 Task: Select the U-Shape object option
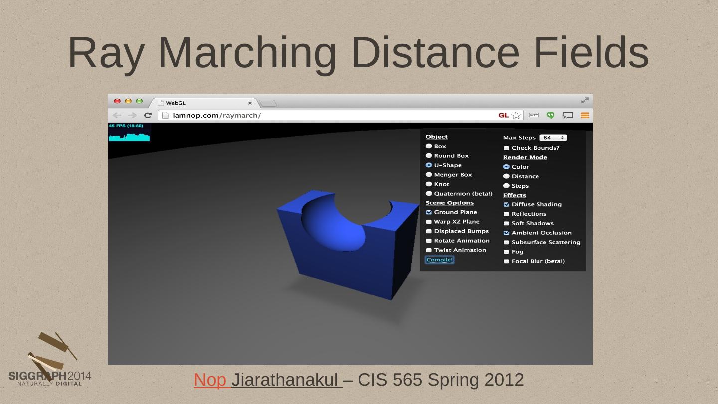pyautogui.click(x=429, y=165)
